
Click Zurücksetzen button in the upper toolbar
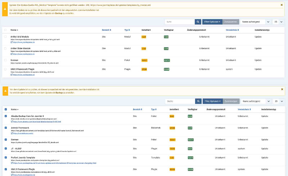tap(231, 22)
